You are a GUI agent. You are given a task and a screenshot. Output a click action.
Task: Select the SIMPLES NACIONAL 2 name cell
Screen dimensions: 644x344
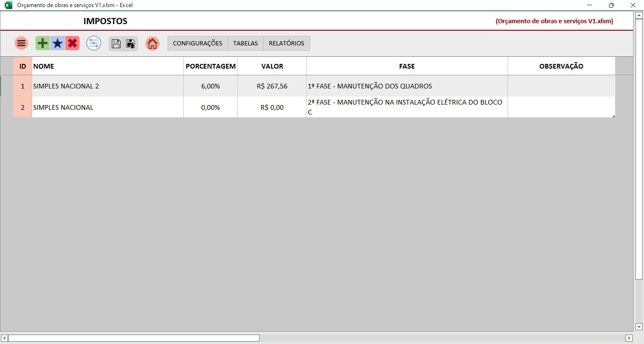pos(107,86)
